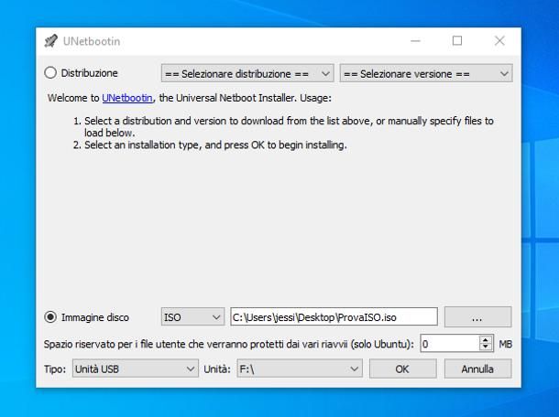Open the Selezionare distribuzione dropdown
This screenshot has height=417, width=559.
tap(247, 74)
